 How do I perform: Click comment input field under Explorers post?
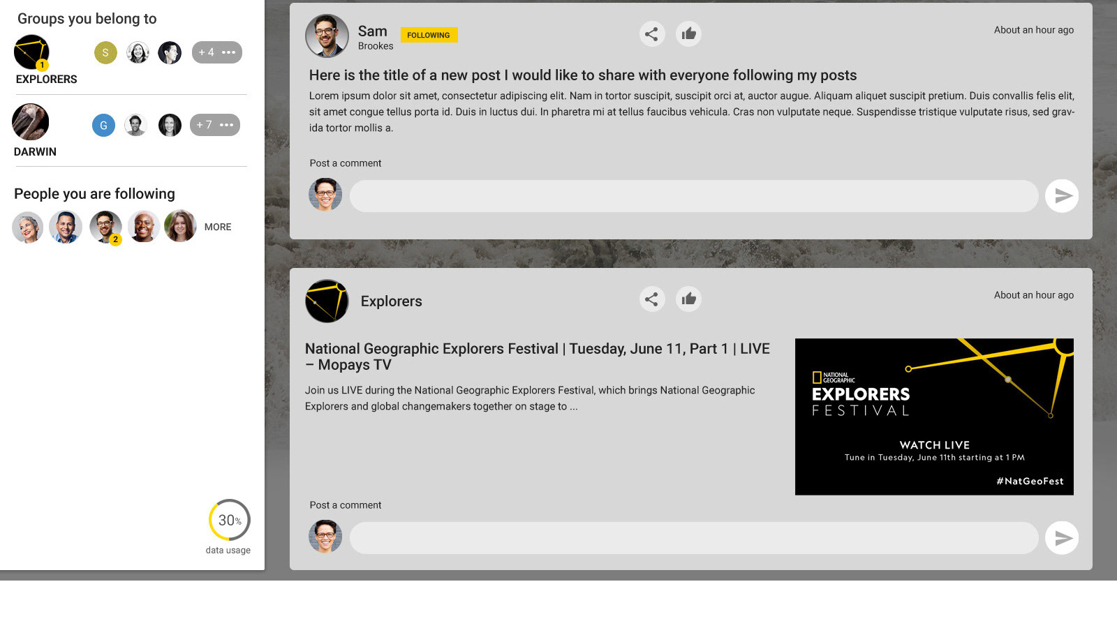(694, 538)
